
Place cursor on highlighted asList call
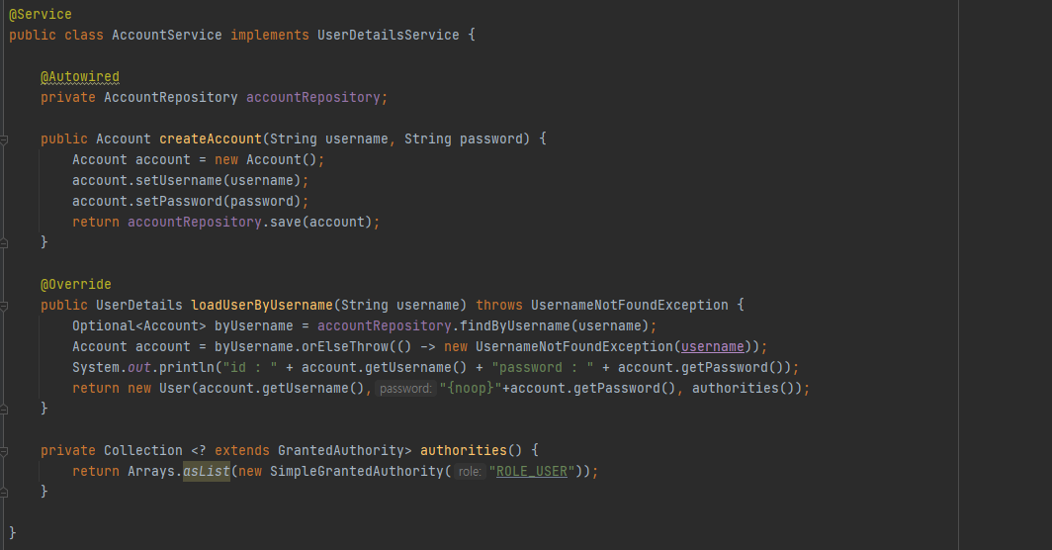click(207, 472)
